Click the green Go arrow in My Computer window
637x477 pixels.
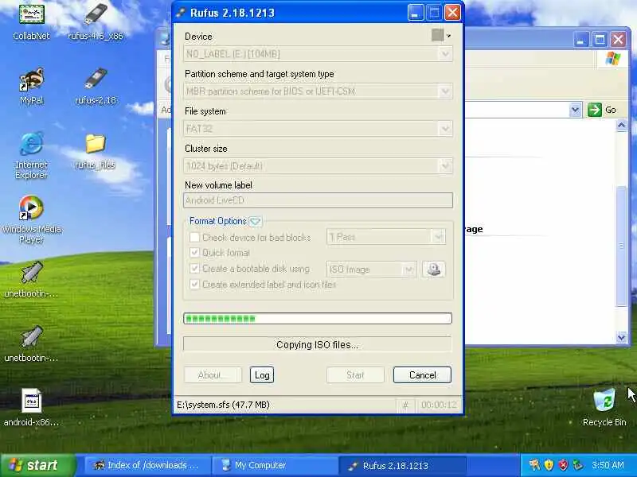595,110
